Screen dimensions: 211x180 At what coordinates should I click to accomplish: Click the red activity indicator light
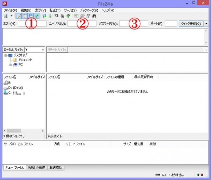pos(202,175)
